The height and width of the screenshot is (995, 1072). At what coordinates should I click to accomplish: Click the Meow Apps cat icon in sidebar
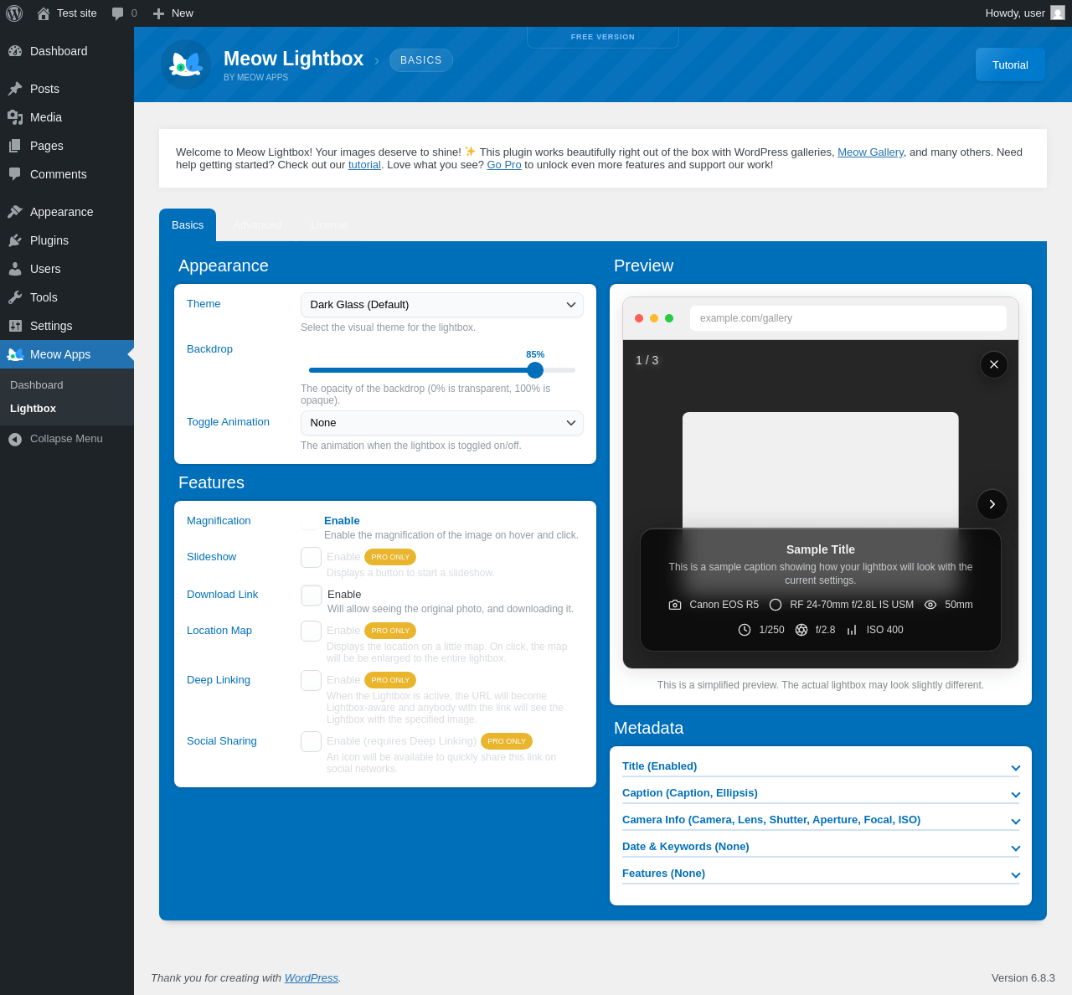coord(15,354)
